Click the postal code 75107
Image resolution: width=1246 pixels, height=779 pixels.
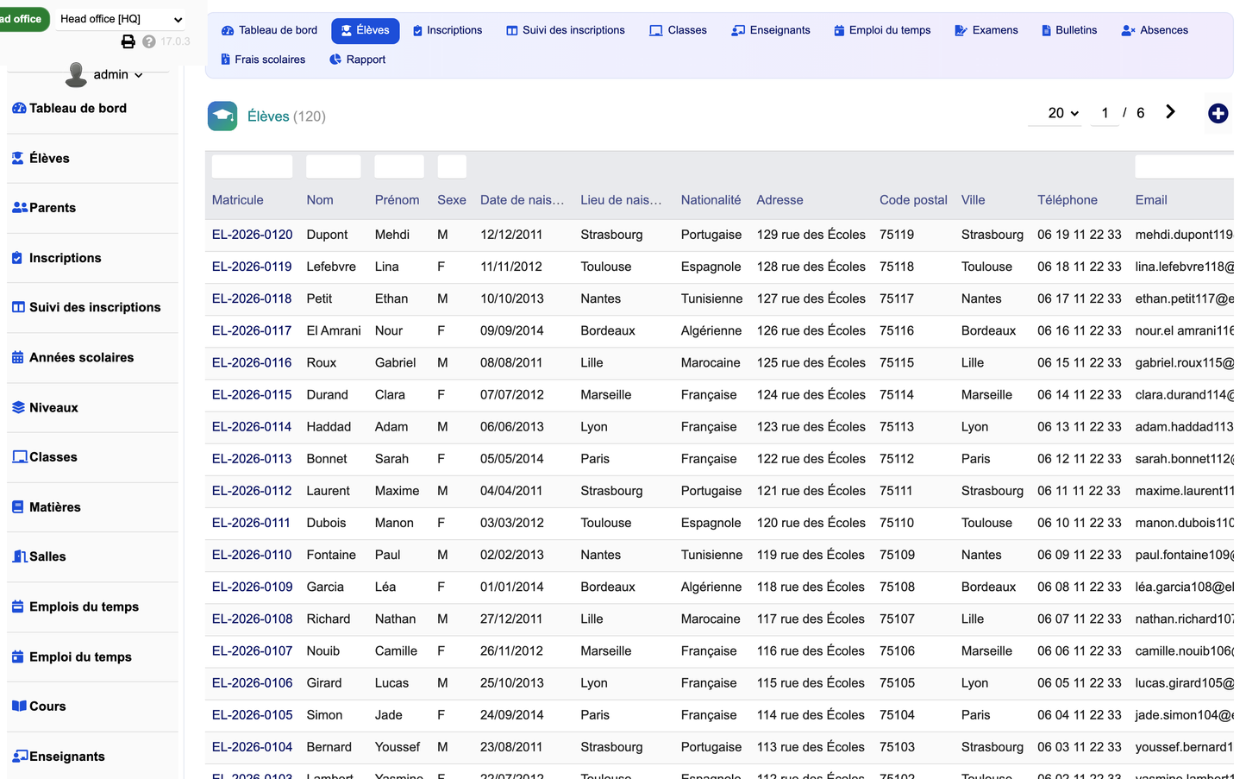[x=897, y=619]
